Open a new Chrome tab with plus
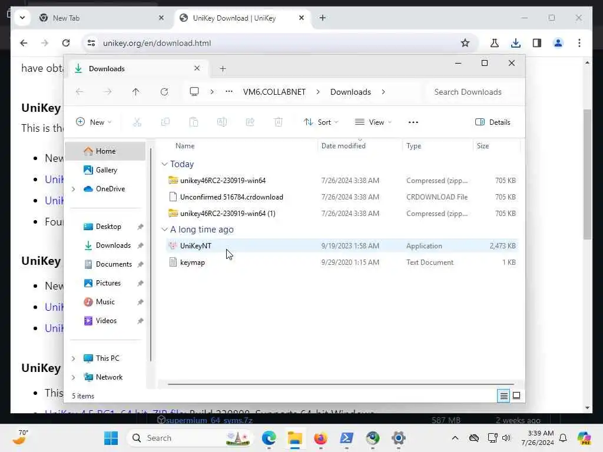603x452 pixels. click(322, 18)
